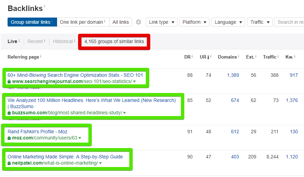Switch to the Live tab
Screen dimensions: 304x177
[x=12, y=41]
